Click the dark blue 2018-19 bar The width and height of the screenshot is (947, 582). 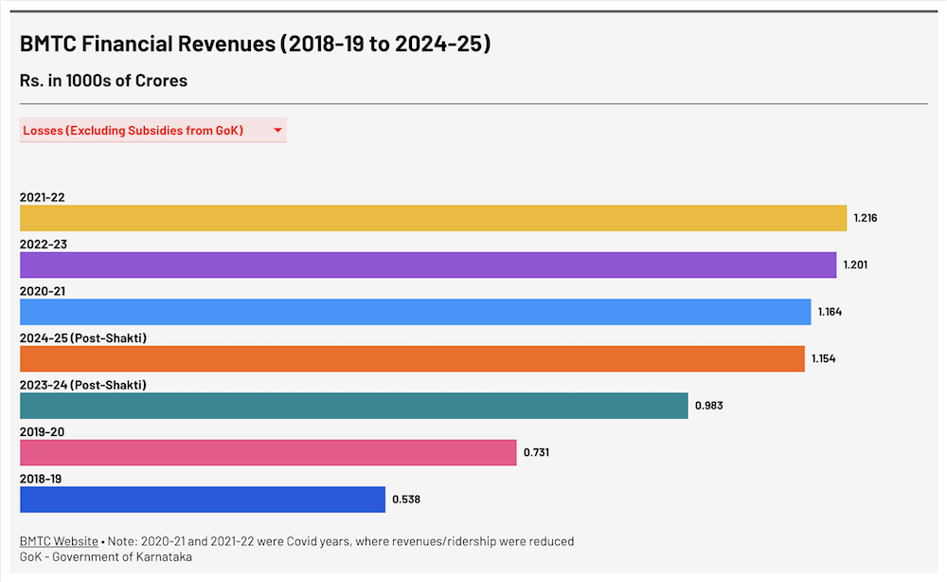[203, 500]
